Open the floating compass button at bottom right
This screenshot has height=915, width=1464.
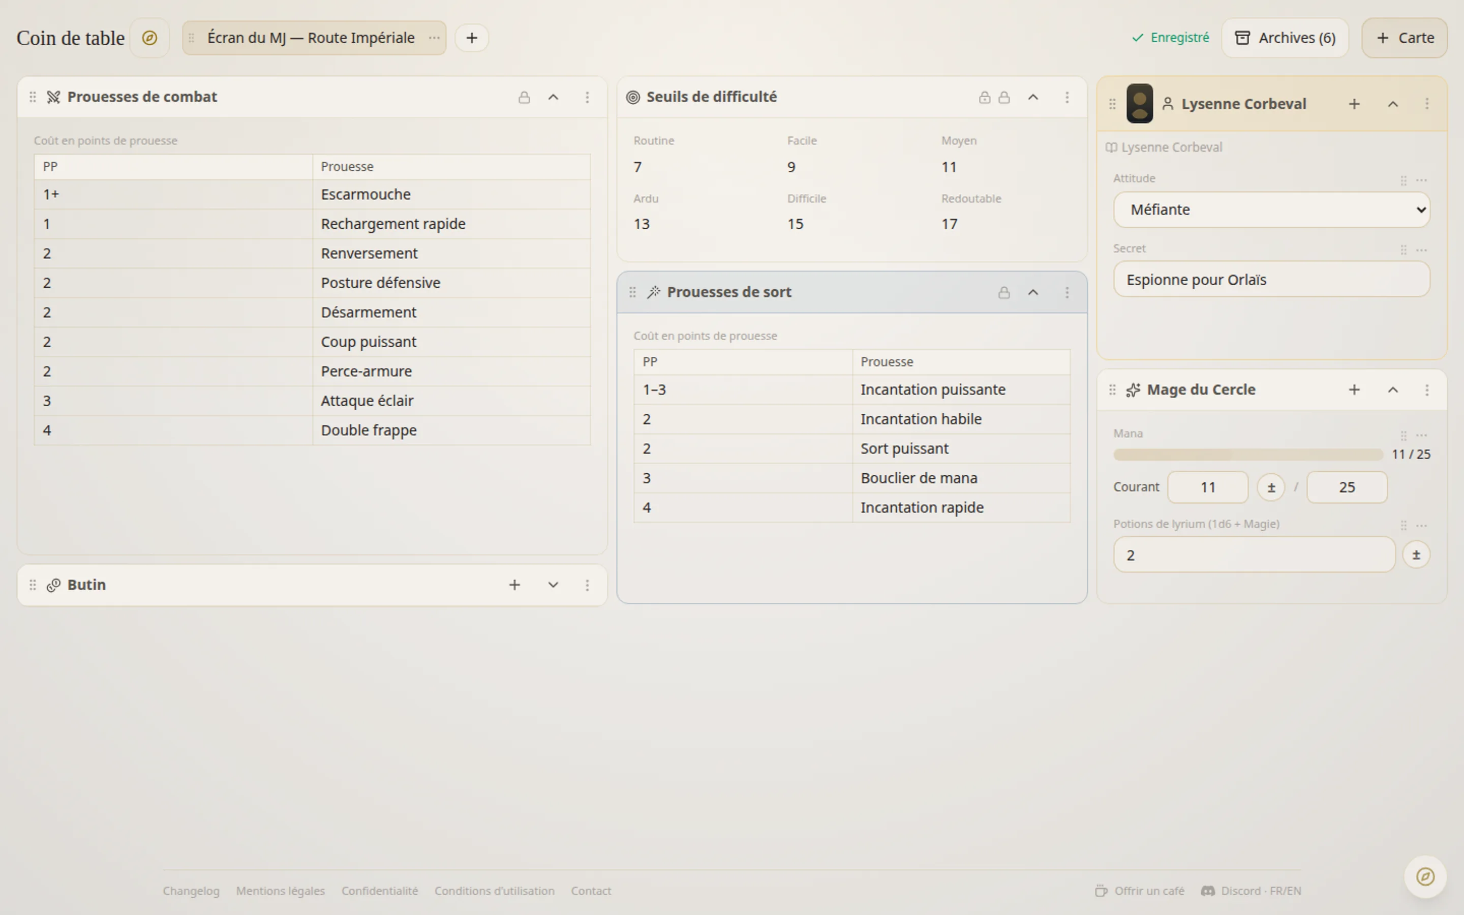point(1425,876)
